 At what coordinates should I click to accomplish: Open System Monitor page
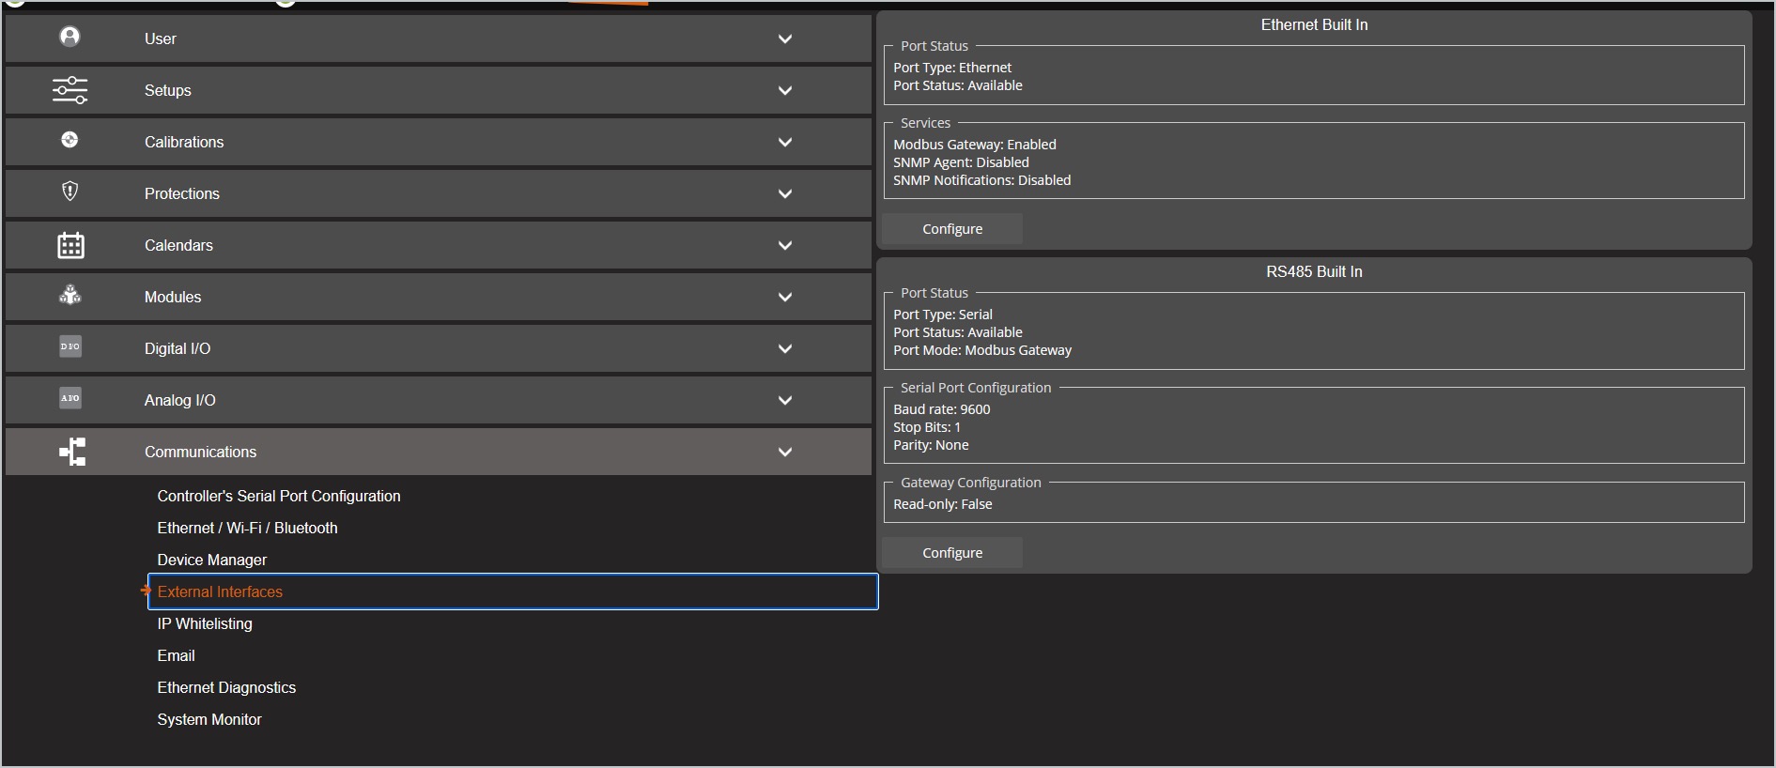pos(209,719)
